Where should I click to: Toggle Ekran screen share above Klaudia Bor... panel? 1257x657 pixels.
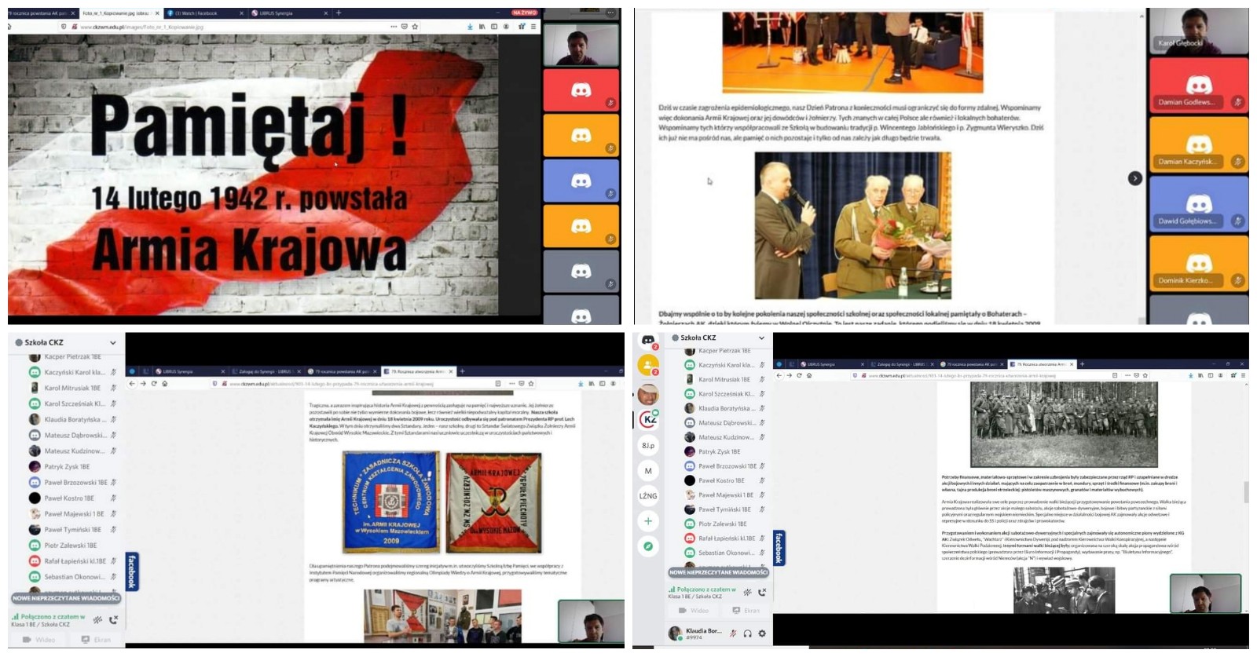(x=746, y=610)
